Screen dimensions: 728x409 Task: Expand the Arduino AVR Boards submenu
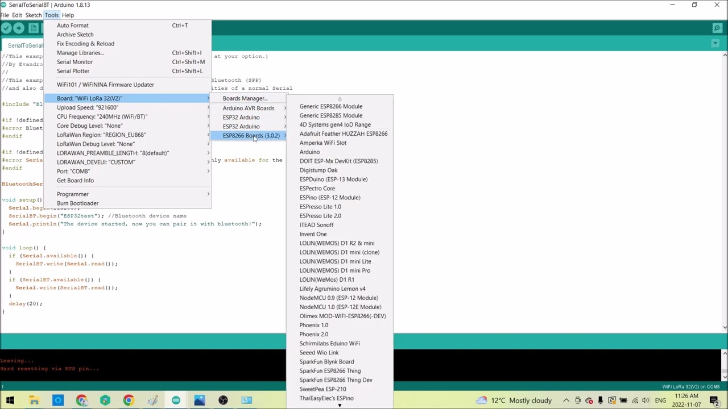[x=249, y=108]
